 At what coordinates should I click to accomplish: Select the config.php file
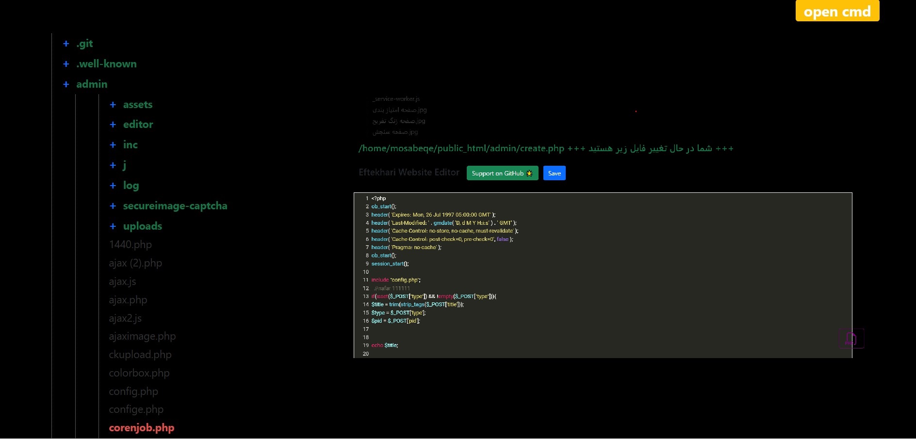click(133, 392)
